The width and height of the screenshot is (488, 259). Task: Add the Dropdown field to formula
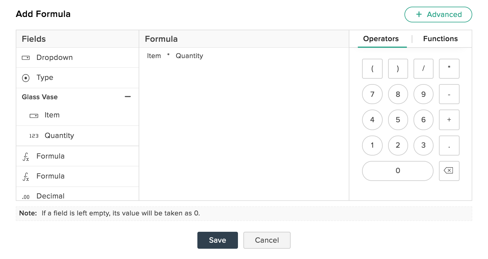77,57
